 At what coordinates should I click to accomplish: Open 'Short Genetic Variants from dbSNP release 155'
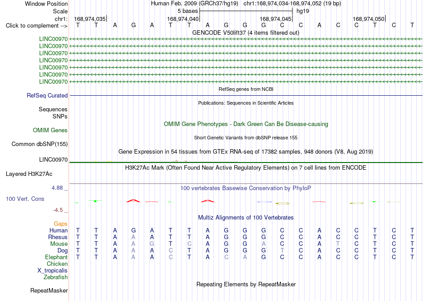point(246,138)
